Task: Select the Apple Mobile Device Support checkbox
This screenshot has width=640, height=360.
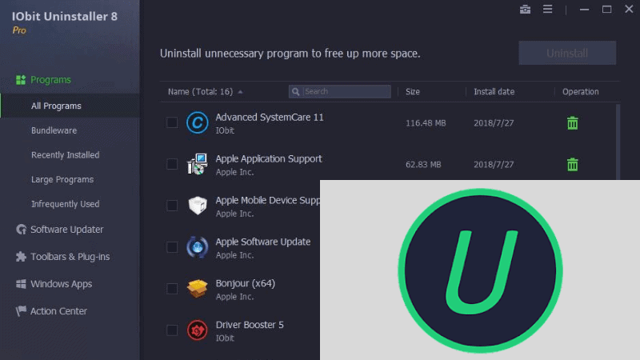Action: click(172, 206)
